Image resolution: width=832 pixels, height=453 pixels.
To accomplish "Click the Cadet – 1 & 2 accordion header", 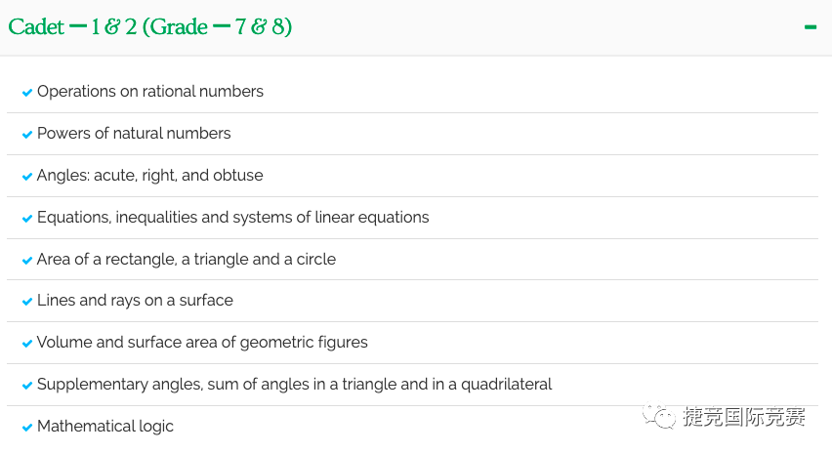I will pyautogui.click(x=416, y=27).
